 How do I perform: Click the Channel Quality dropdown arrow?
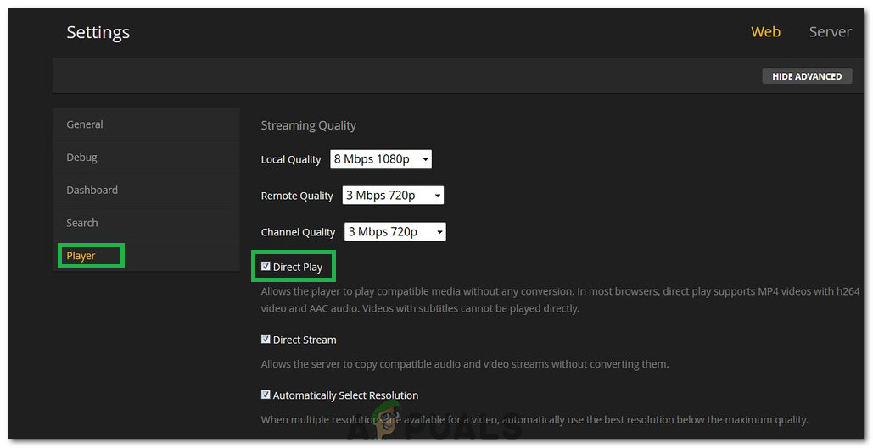439,232
